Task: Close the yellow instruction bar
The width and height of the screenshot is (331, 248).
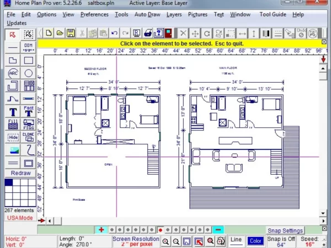Action: pos(324,42)
